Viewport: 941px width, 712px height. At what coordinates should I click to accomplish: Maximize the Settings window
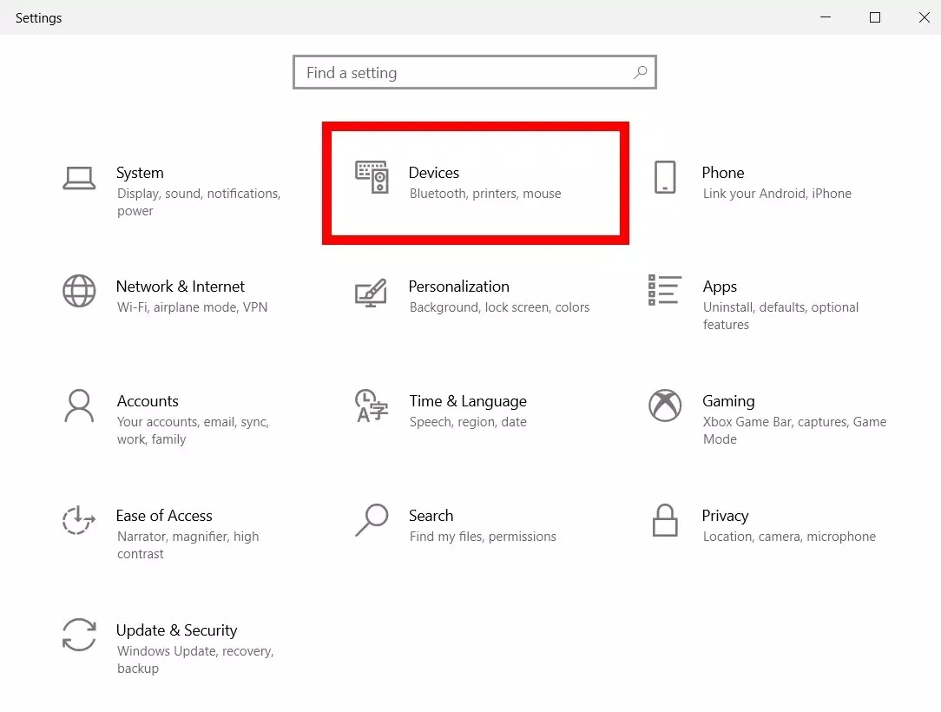(x=875, y=17)
